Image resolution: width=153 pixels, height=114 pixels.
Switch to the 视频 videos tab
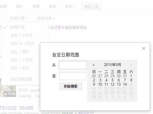pyautogui.click(x=36, y=7)
